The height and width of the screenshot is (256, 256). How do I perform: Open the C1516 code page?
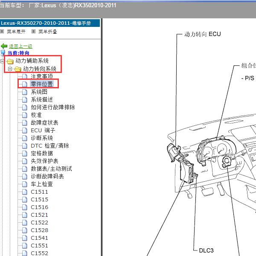pyautogui.click(x=39, y=207)
